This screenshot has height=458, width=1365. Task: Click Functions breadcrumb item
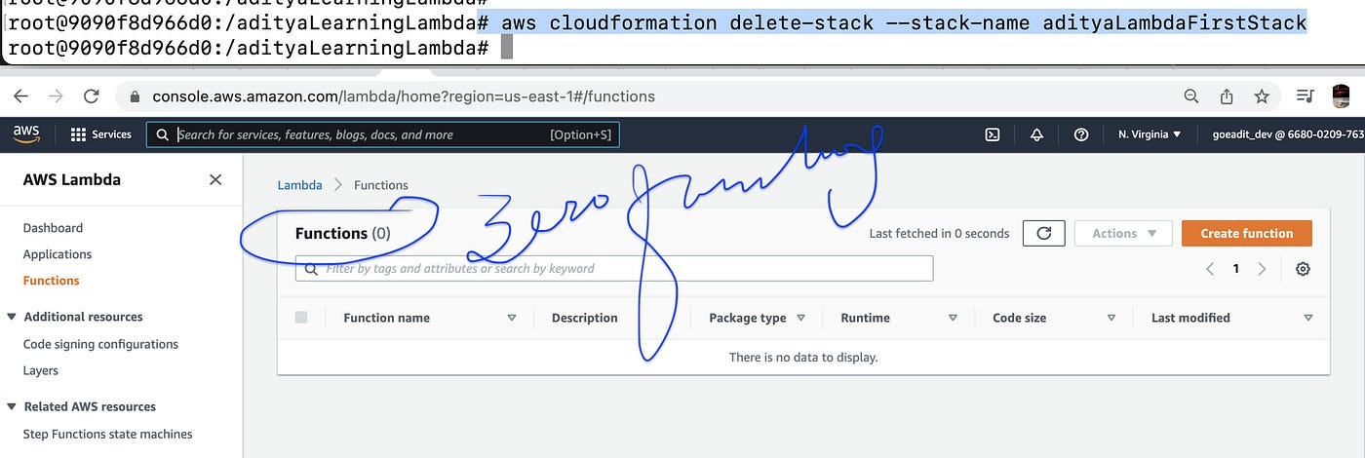coord(381,185)
